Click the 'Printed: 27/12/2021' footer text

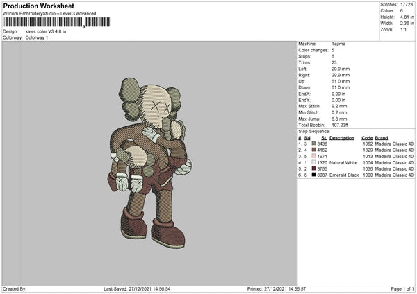pyautogui.click(x=277, y=288)
